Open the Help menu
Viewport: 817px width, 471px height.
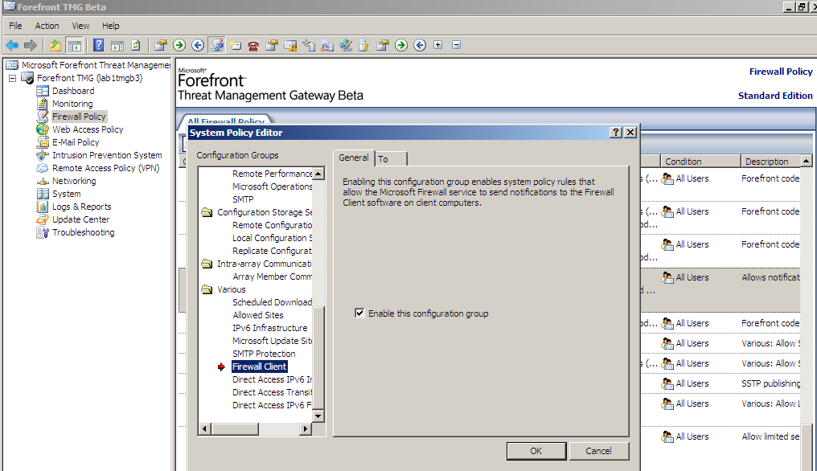pos(110,26)
